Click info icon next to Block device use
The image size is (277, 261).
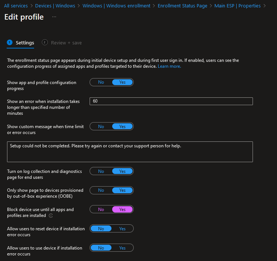pyautogui.click(x=51, y=215)
